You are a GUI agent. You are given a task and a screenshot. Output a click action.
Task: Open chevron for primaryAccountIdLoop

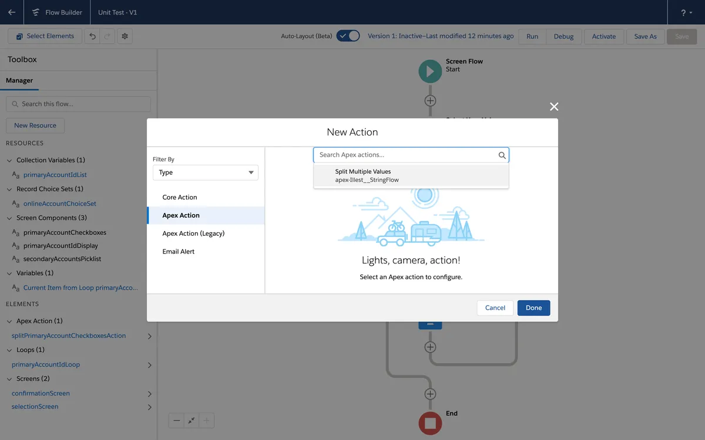149,365
